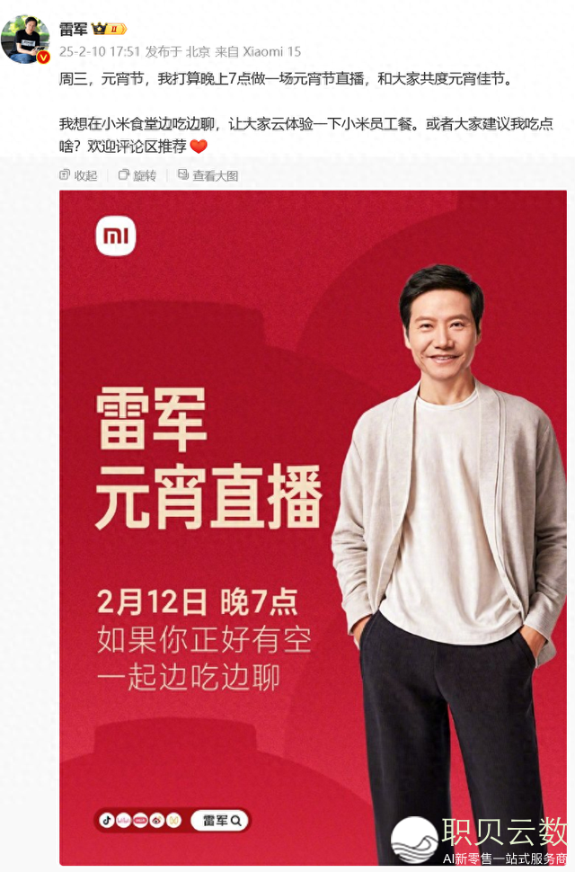Screen dimensions: 575x872
Task: Click the Weibo eye icon
Action: click(x=157, y=820)
